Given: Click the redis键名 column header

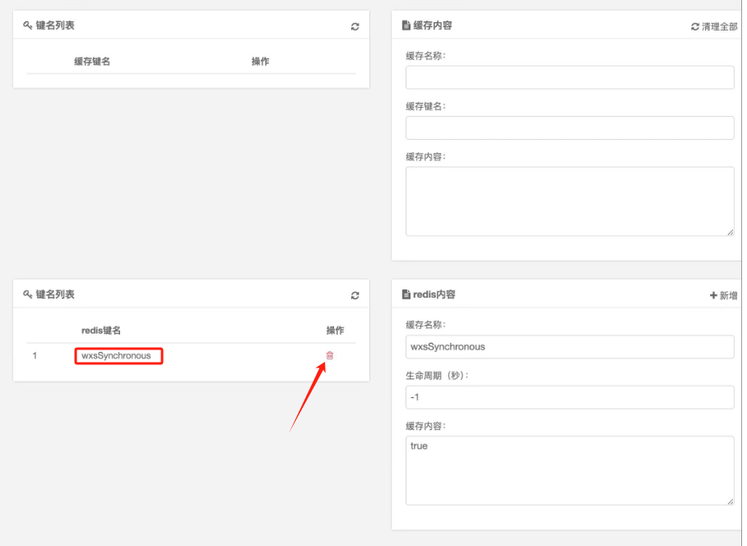Looking at the screenshot, I should coord(101,330).
